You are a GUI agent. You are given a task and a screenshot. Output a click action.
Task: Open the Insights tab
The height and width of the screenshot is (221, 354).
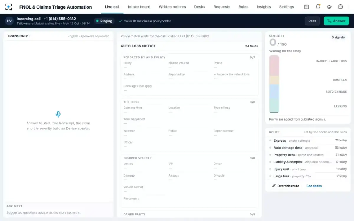tap(264, 7)
